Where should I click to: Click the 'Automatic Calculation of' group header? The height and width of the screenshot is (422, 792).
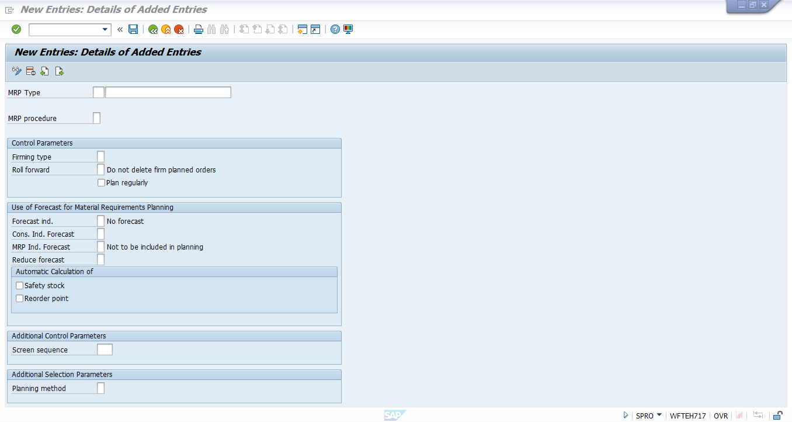pos(174,272)
